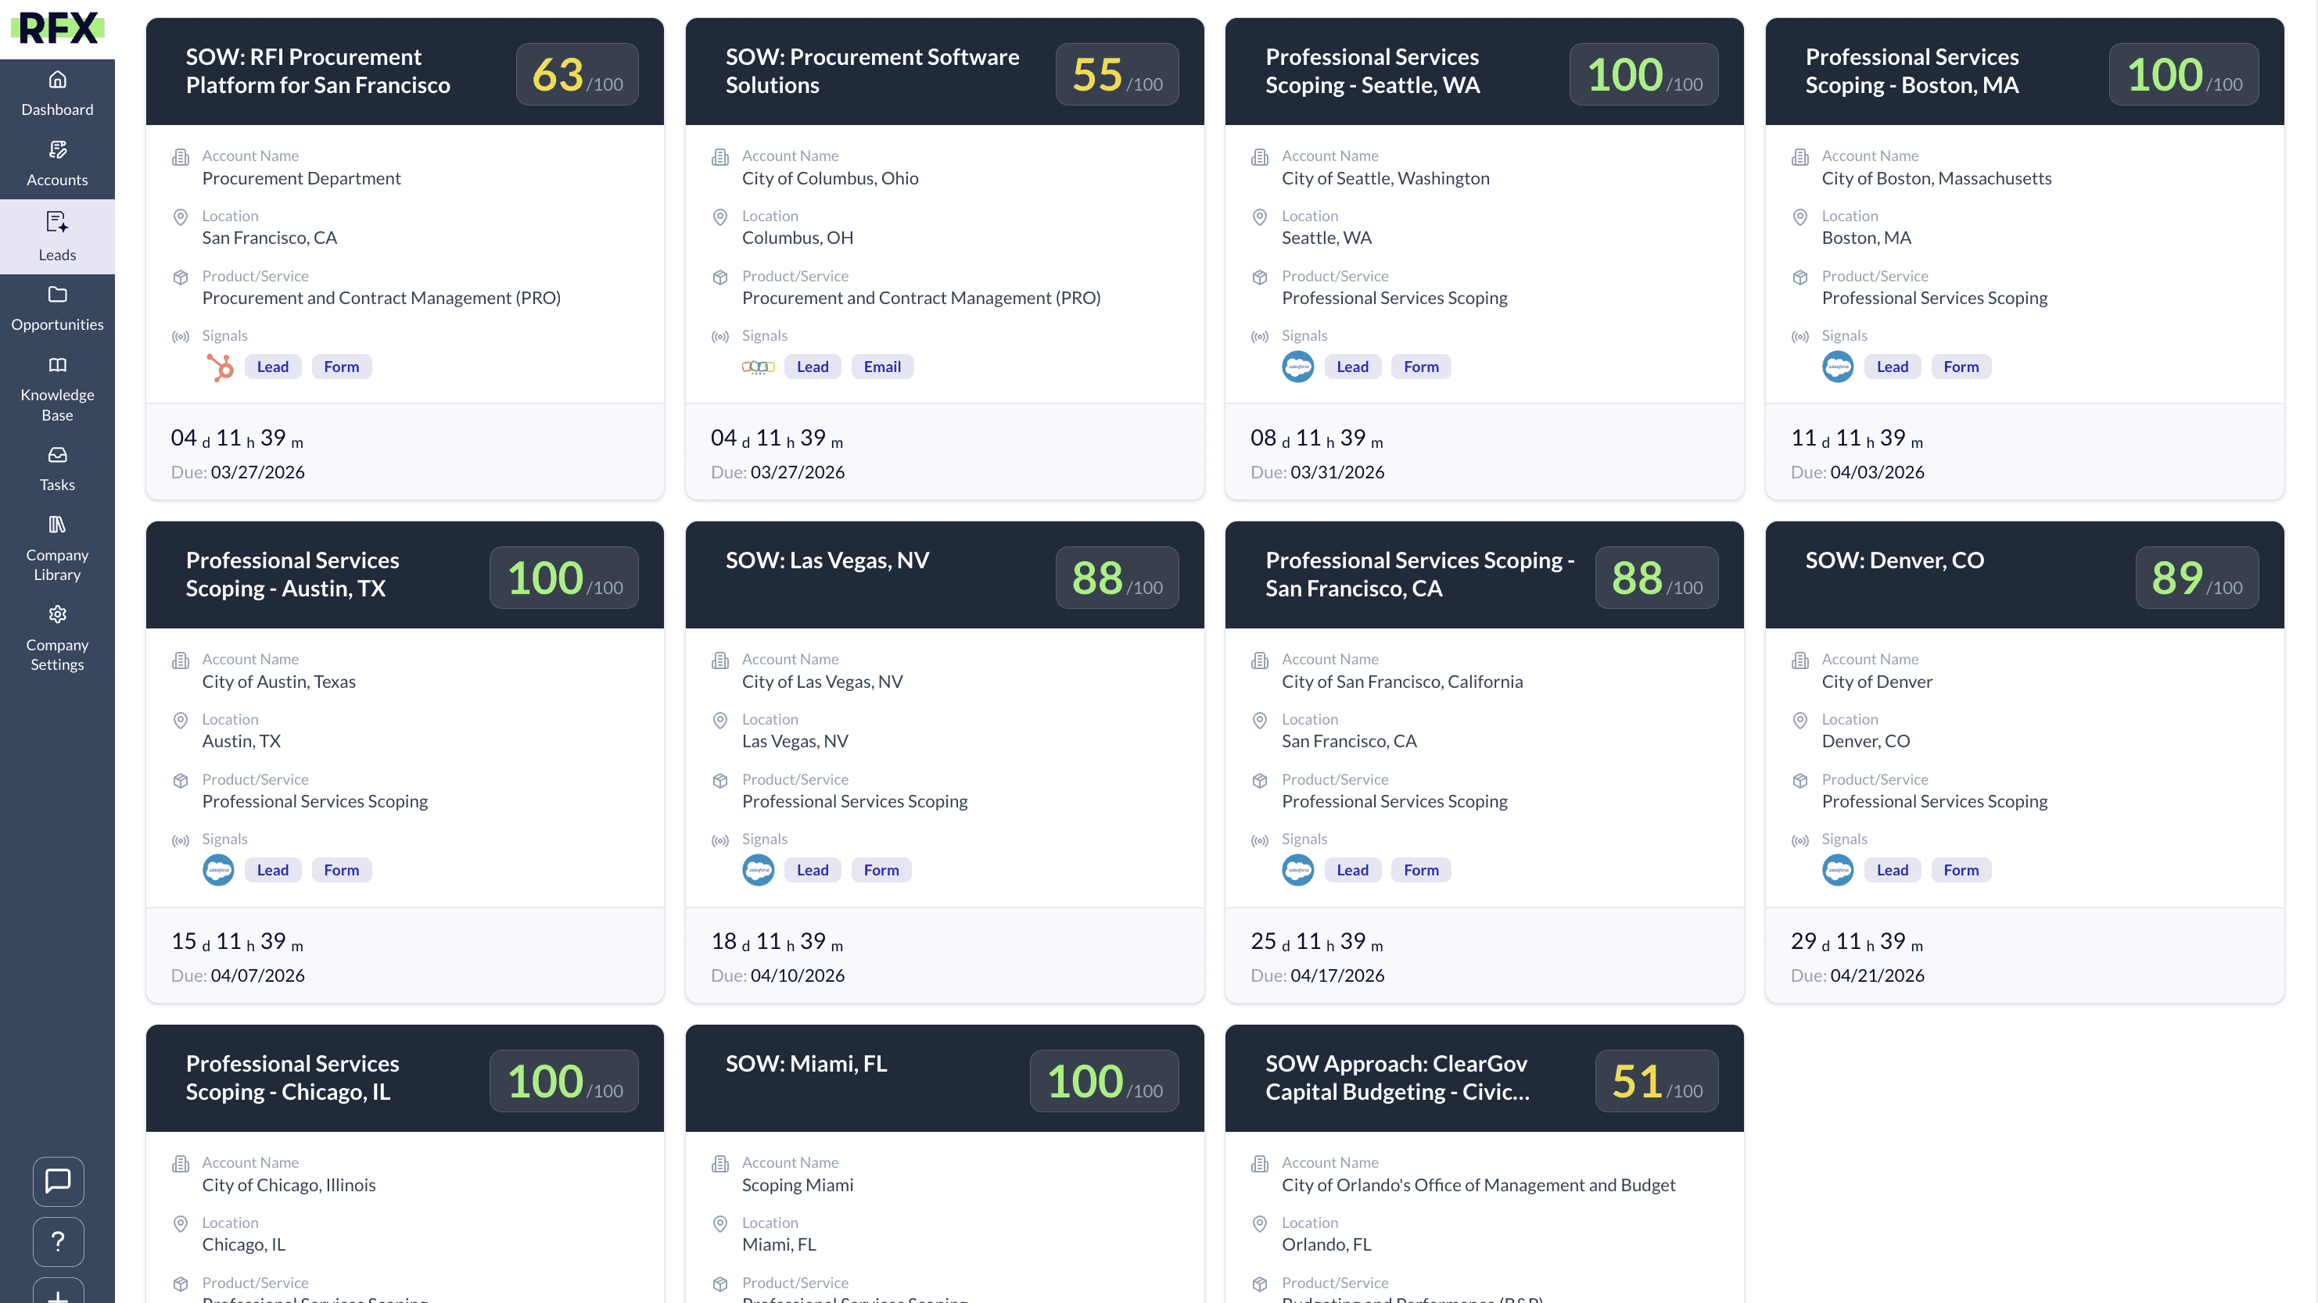Open Professional Services Scoping - Austin, TX card
Viewport: 2318px width, 1303px height.
292,574
